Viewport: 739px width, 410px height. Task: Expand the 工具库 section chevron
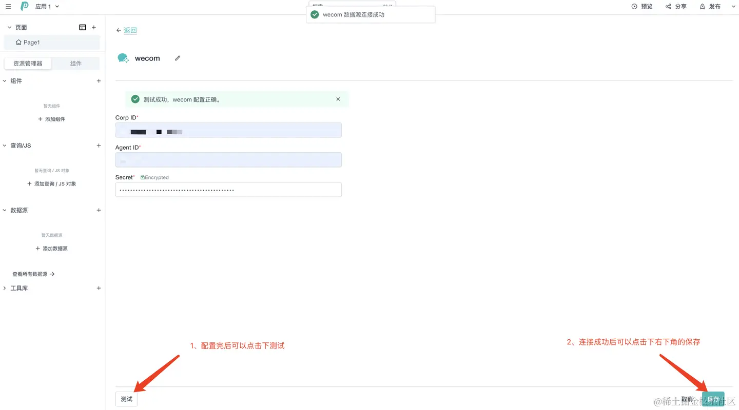click(x=5, y=288)
